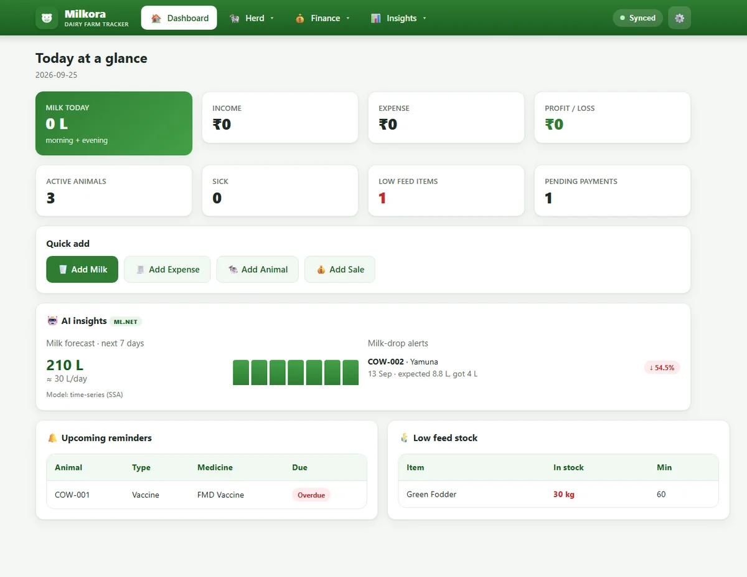Click the corn icon by Low feed stock
This screenshot has width=747, height=577.
coord(404,438)
